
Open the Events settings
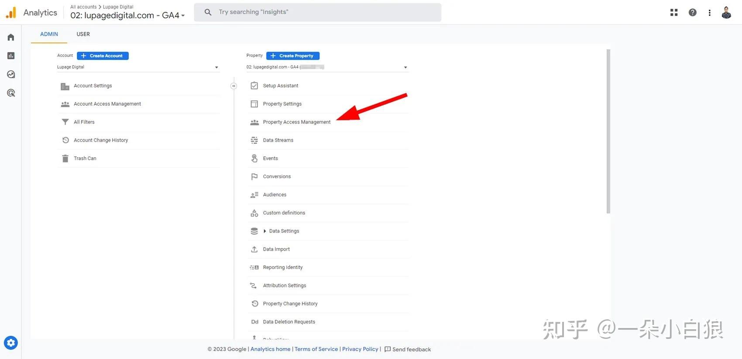tap(271, 159)
